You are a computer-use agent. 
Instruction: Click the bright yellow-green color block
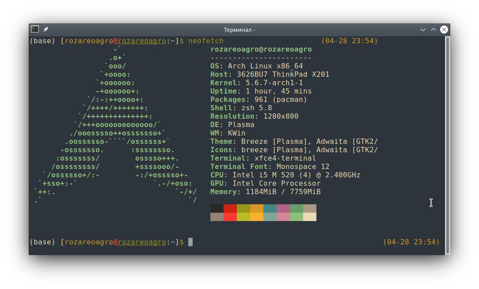coord(243,217)
